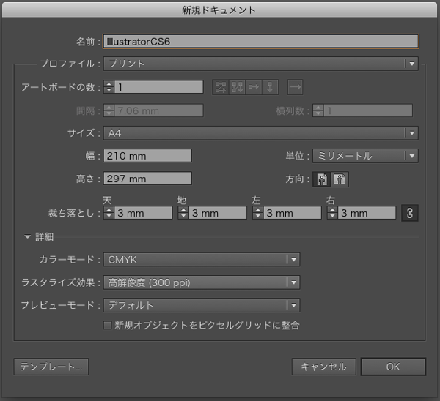Open the カラーモード CMYK dropdown
The image size is (440, 401).
(202, 260)
